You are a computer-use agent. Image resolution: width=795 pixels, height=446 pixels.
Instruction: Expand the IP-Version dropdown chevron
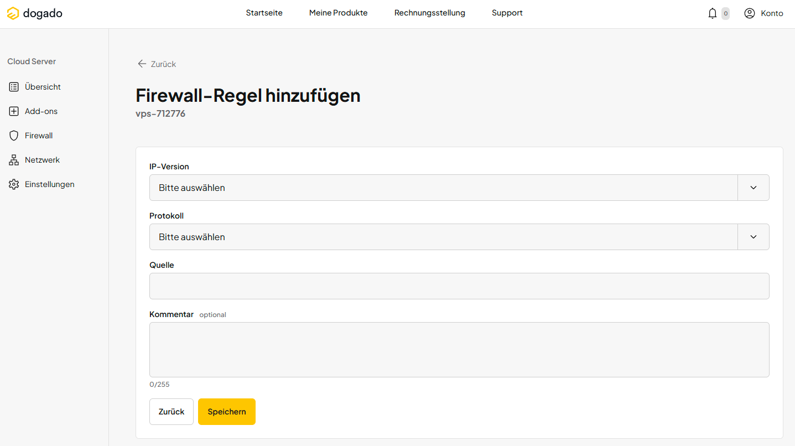[753, 188]
